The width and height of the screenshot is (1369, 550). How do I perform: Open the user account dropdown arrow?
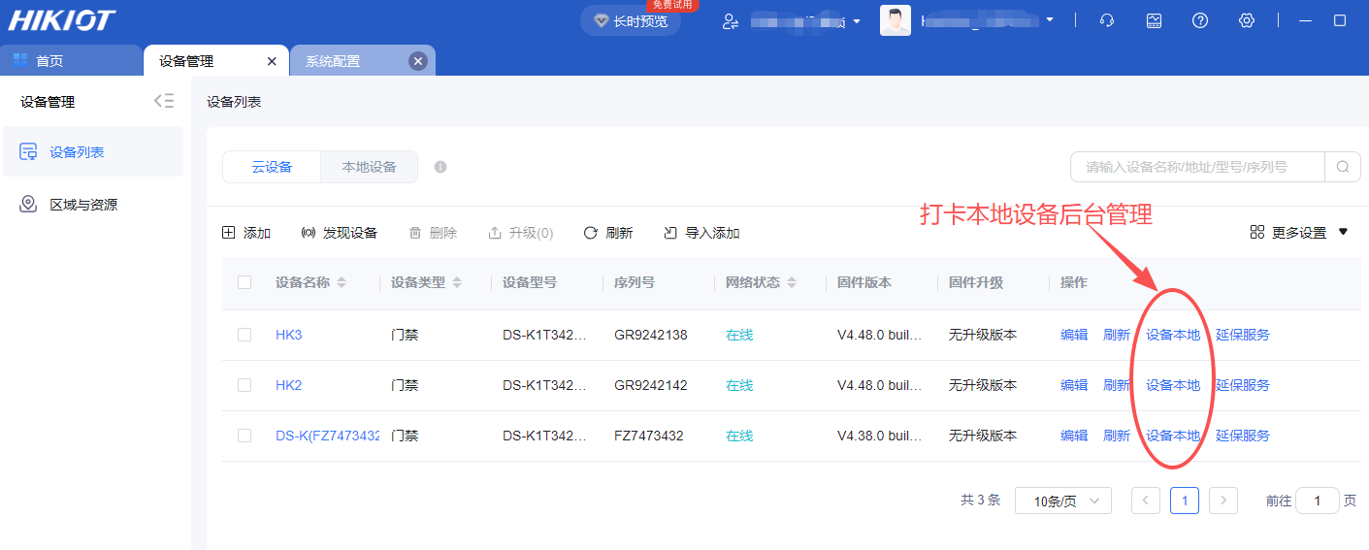point(1050,20)
